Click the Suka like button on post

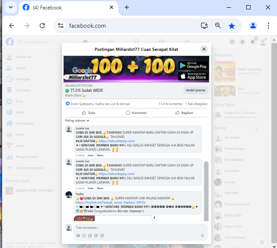pyautogui.click(x=88, y=113)
